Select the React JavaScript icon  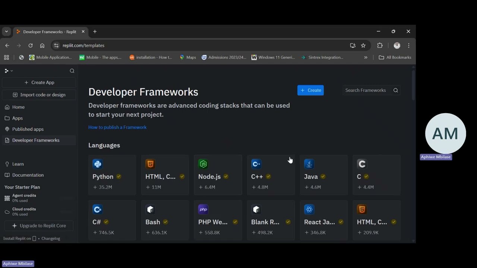(x=309, y=210)
